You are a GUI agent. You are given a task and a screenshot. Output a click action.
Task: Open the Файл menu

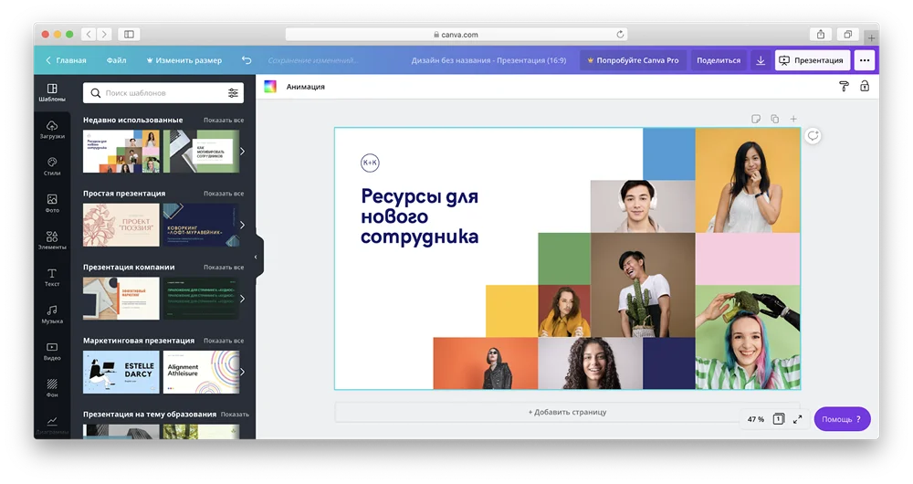(116, 60)
